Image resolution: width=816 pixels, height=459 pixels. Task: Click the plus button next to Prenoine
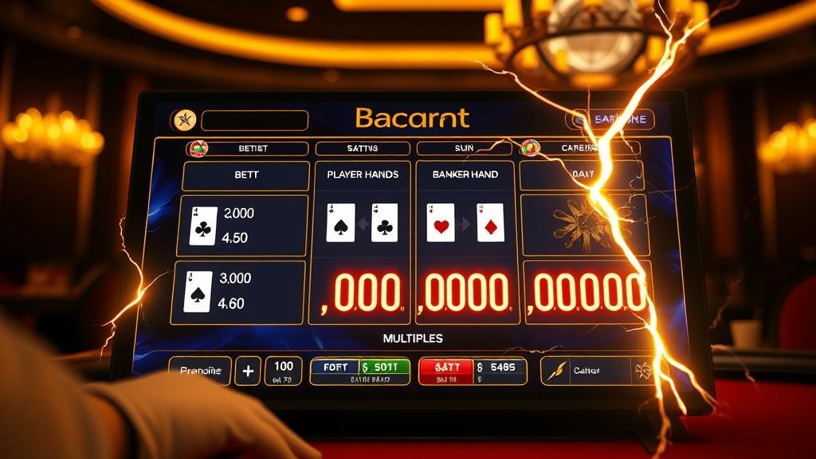[x=248, y=371]
